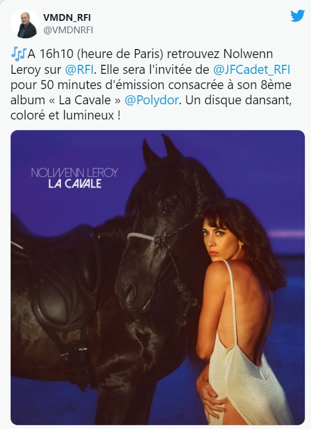This screenshot has width=311, height=429.
Task: Click the LA CAVALE text on cover
Action: pyautogui.click(x=75, y=184)
